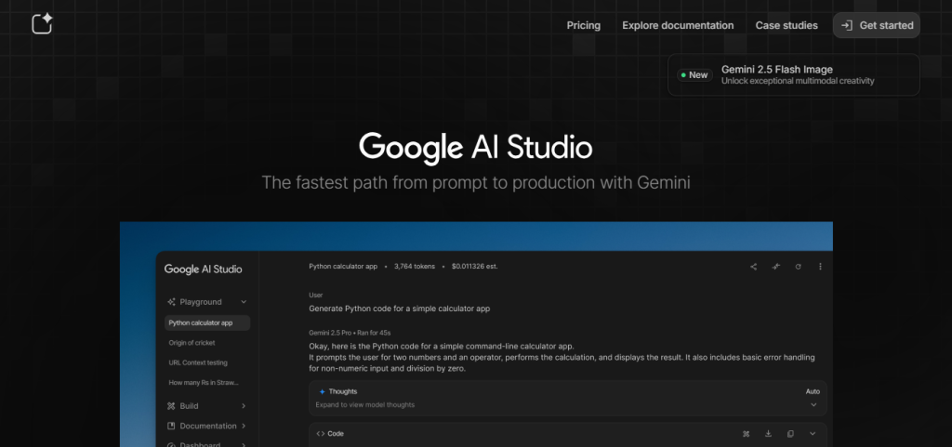The image size is (952, 447).
Task: Click the green New badge
Action: (694, 75)
